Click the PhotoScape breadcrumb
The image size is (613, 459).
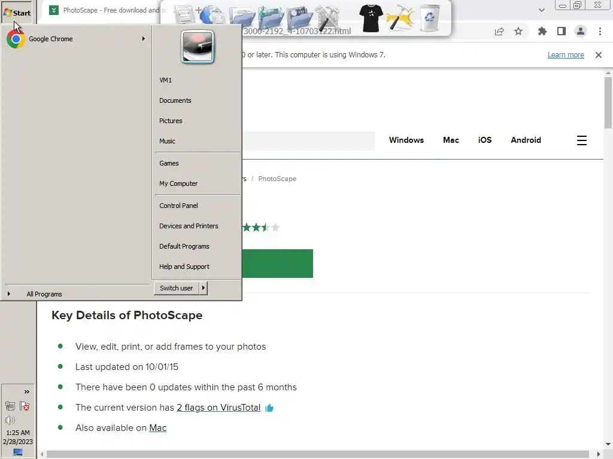[x=277, y=179]
